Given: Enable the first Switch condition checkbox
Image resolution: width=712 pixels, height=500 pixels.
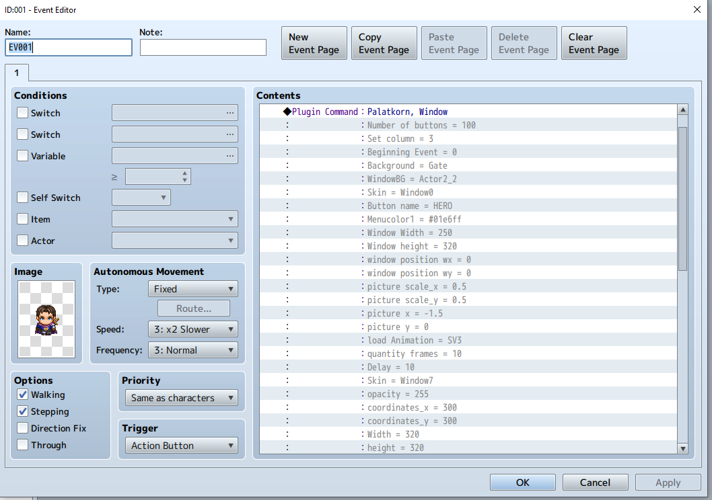Looking at the screenshot, I should click(22, 113).
